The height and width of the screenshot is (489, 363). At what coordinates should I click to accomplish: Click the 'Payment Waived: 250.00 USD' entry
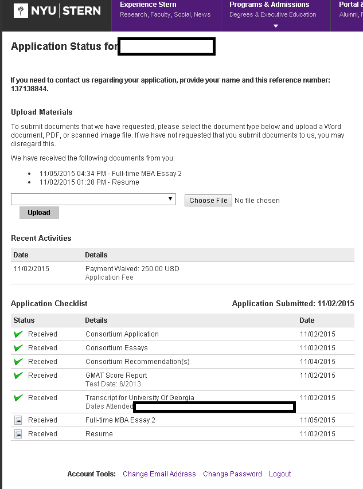(x=132, y=269)
